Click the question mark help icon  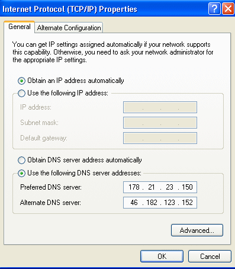pyautogui.click(x=214, y=8)
